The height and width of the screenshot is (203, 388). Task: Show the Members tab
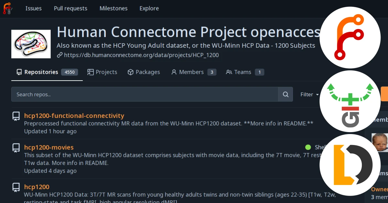[194, 72]
